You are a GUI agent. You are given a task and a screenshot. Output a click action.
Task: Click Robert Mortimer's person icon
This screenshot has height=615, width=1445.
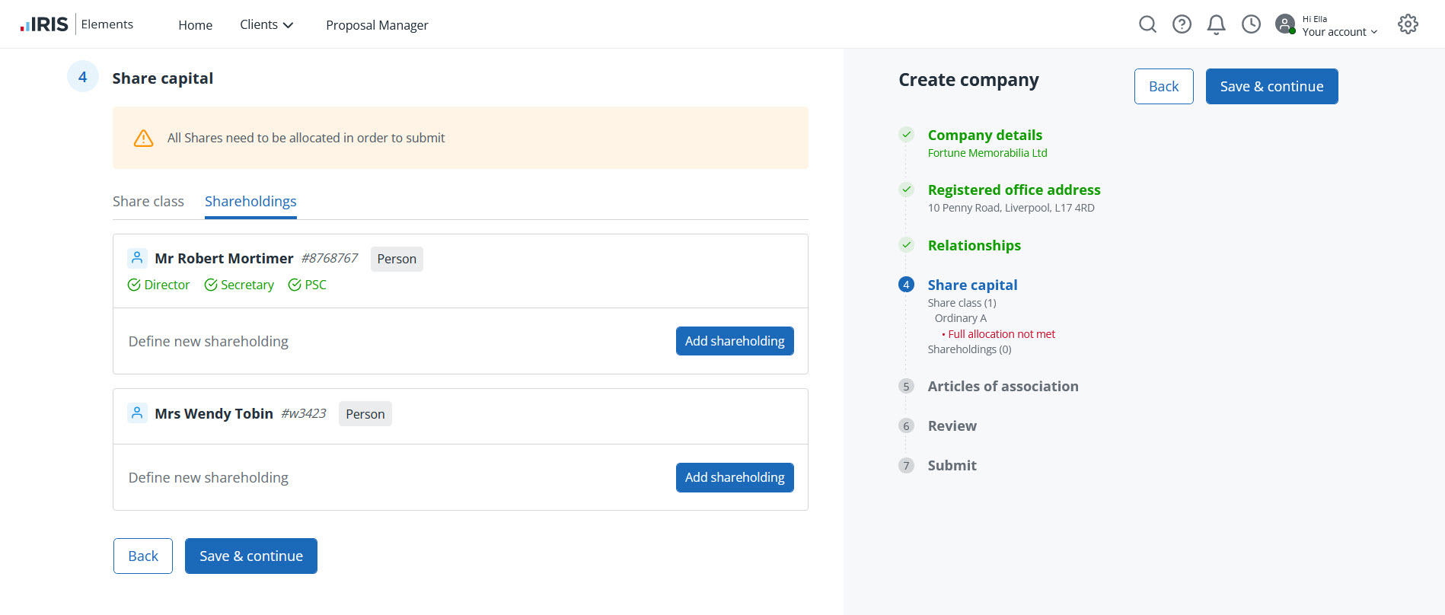tap(137, 258)
